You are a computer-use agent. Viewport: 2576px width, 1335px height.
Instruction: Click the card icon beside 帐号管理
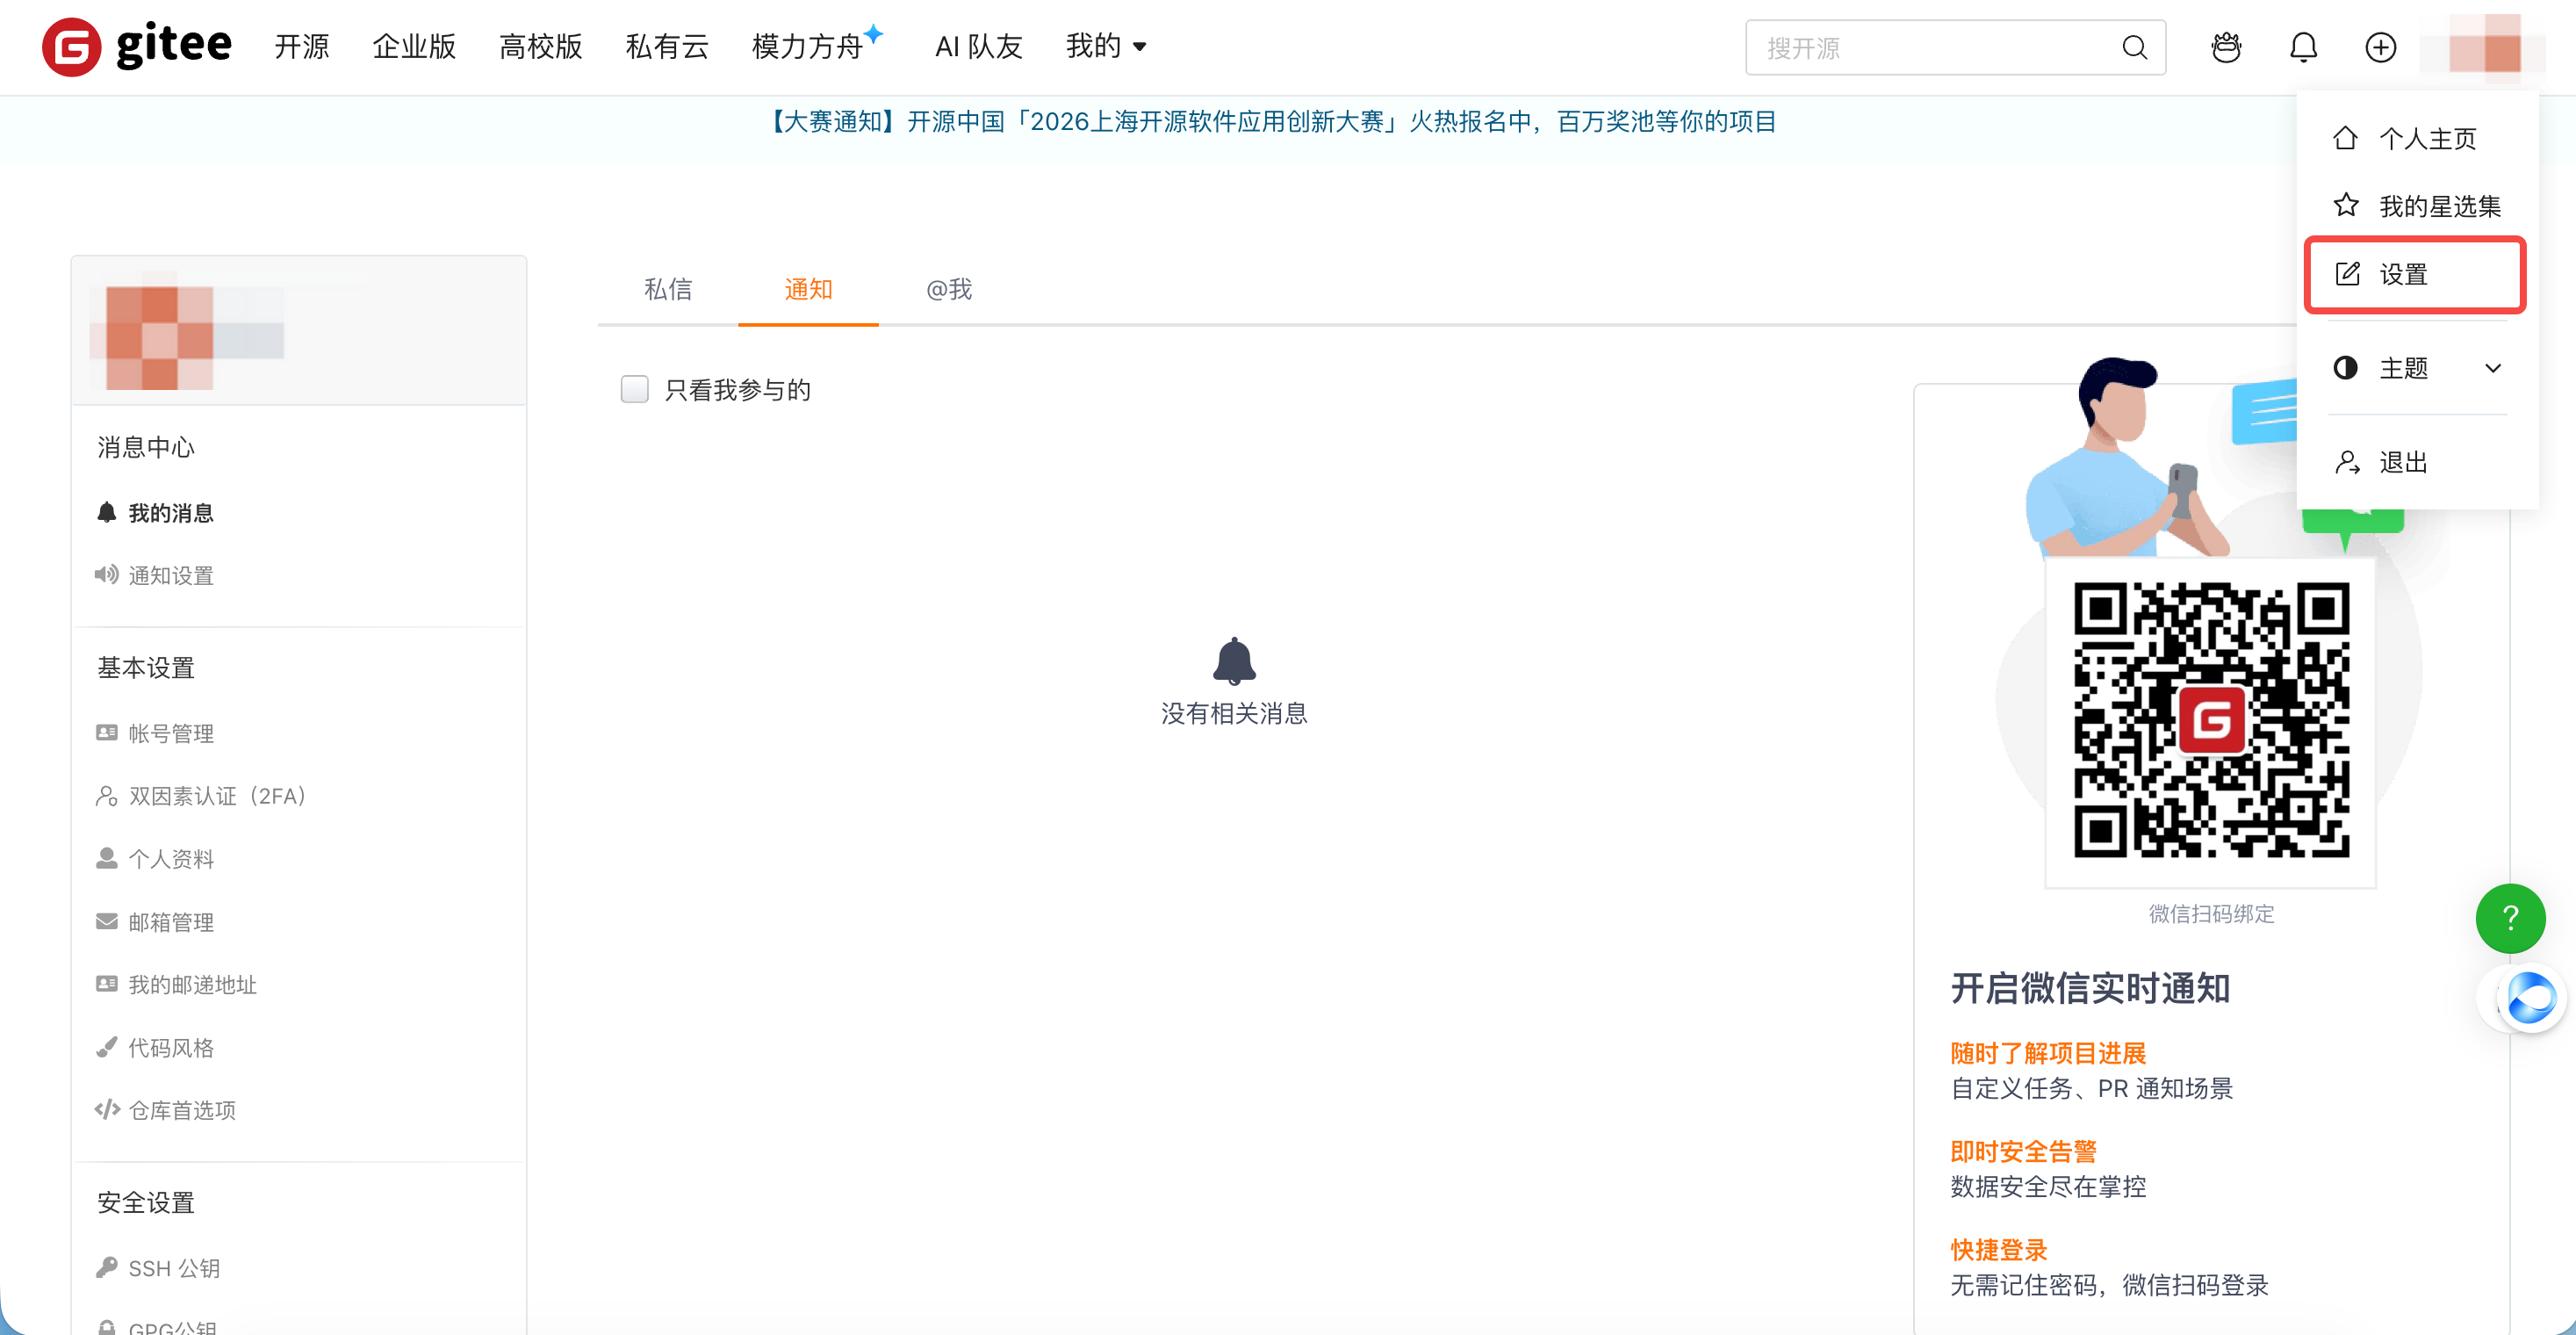106,733
